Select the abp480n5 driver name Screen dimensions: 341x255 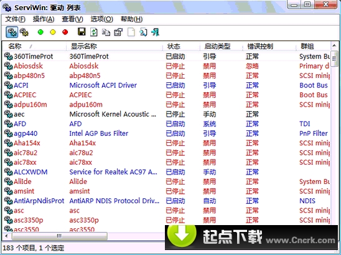click(x=29, y=75)
